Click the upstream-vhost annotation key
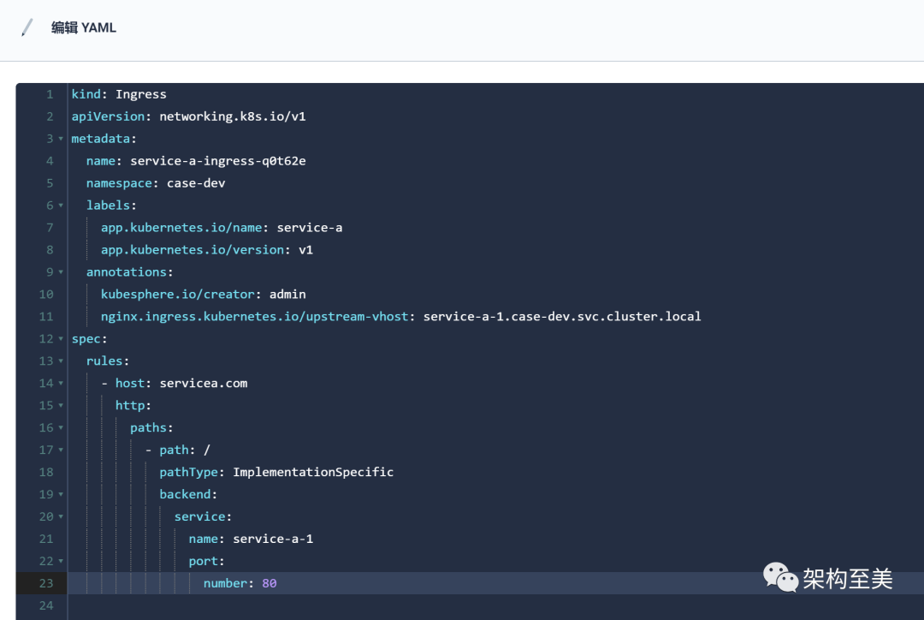This screenshot has height=620, width=924. click(x=255, y=317)
